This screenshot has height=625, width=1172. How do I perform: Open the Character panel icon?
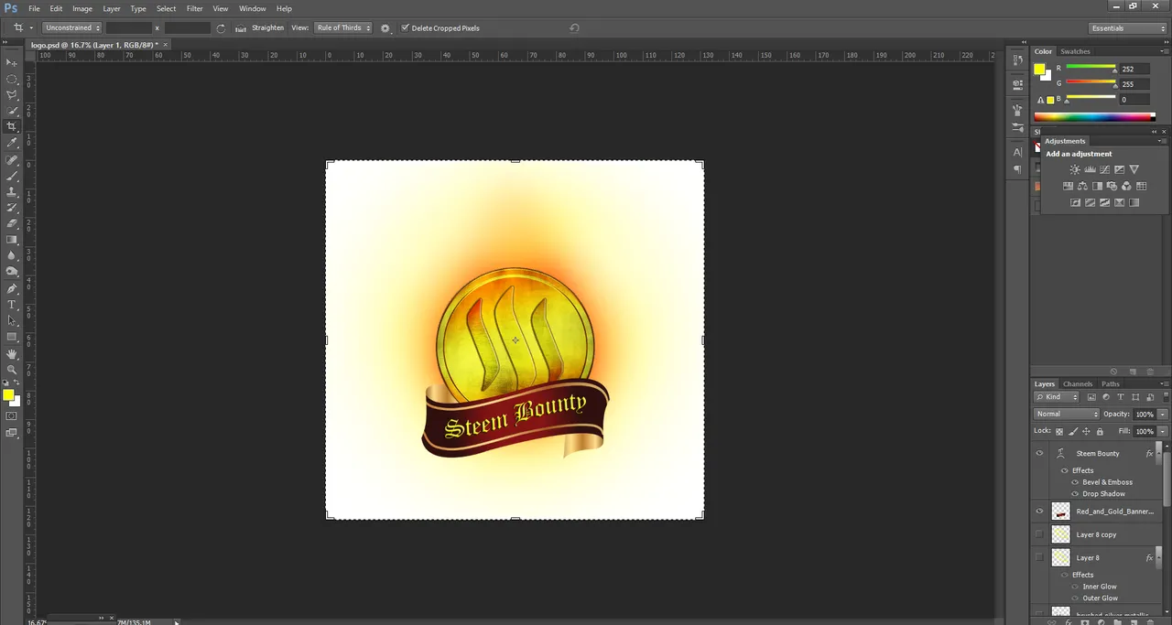point(1017,152)
